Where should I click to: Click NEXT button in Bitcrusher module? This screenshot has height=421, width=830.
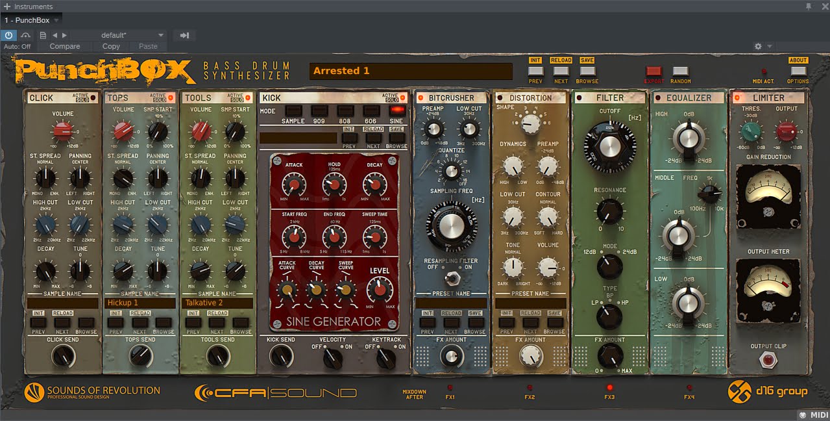(451, 322)
